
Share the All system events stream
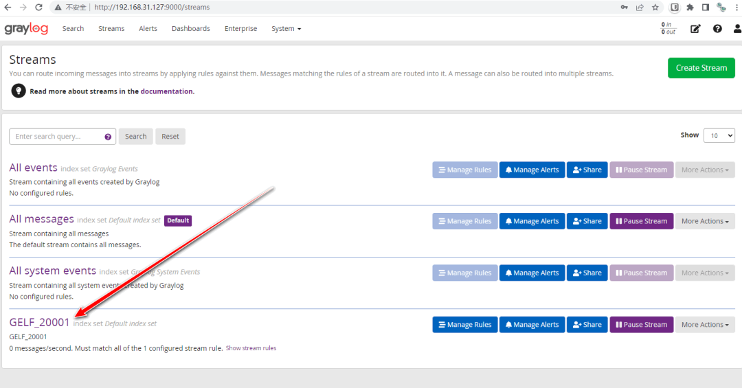tap(587, 273)
